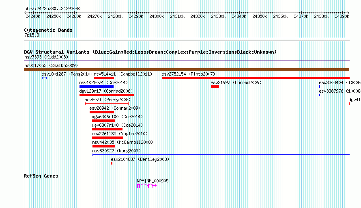The height and width of the screenshot is (208, 361).
Task: Click the 7p15.3 band label
Action: [32, 35]
